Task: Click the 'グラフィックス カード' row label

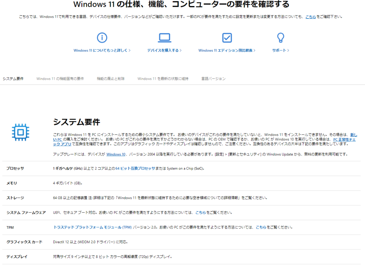Action: [24, 242]
